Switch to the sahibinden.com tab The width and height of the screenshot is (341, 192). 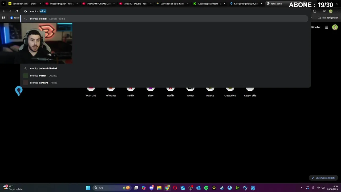coord(25,4)
